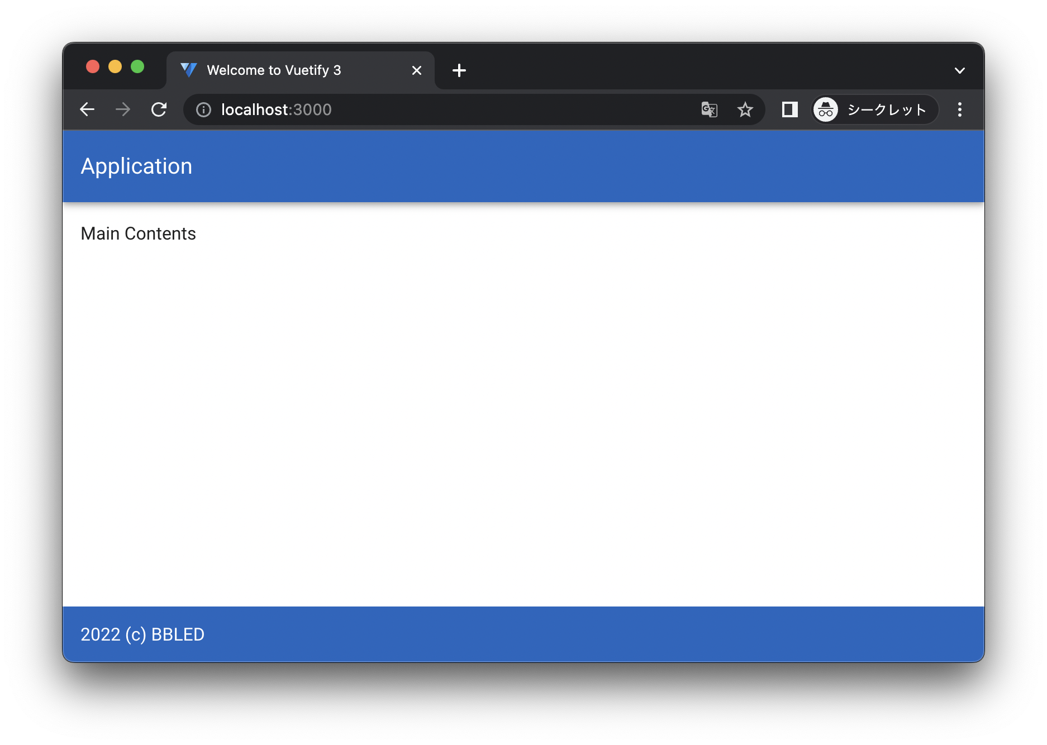This screenshot has height=745, width=1047.
Task: Open the Google Translate icon
Action: (710, 109)
